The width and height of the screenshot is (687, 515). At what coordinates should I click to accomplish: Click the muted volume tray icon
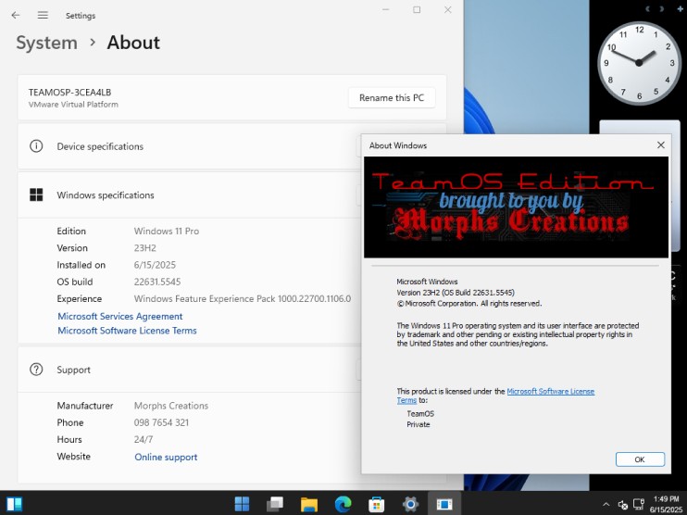point(622,505)
